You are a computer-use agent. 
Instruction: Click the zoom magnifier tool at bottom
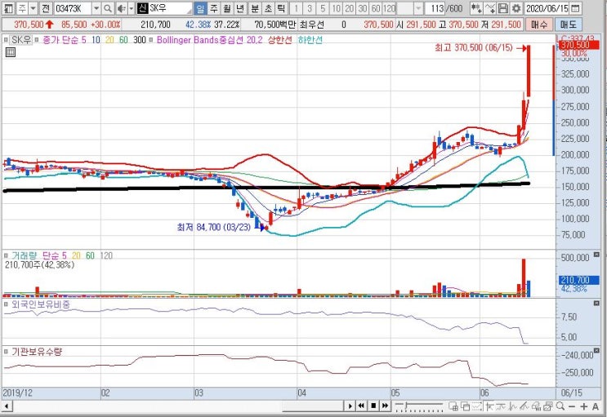pos(560,406)
